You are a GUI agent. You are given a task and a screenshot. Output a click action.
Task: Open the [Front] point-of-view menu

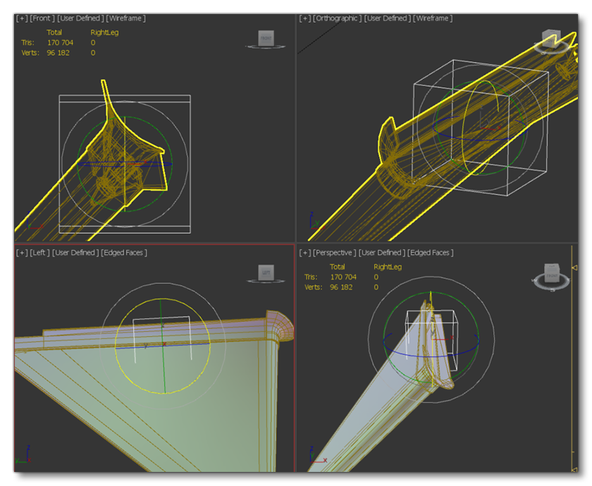[x=43, y=18]
